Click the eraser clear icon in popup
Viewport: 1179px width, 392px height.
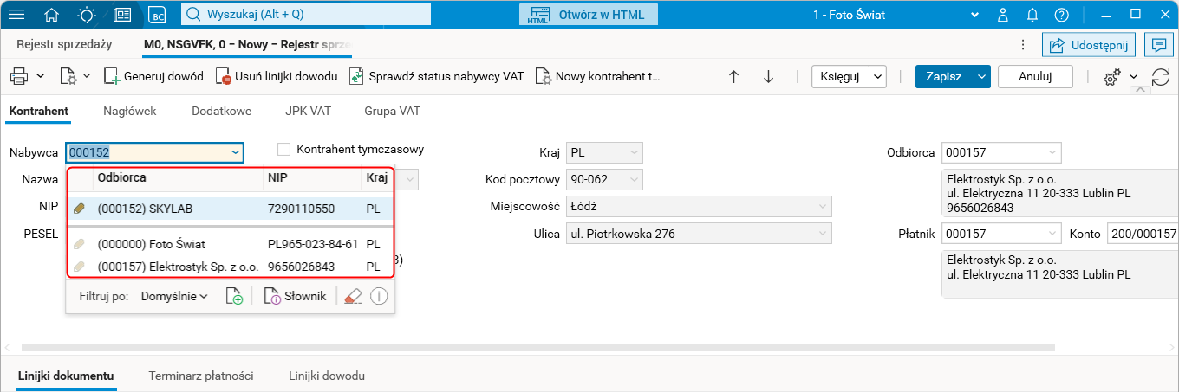[x=352, y=296]
